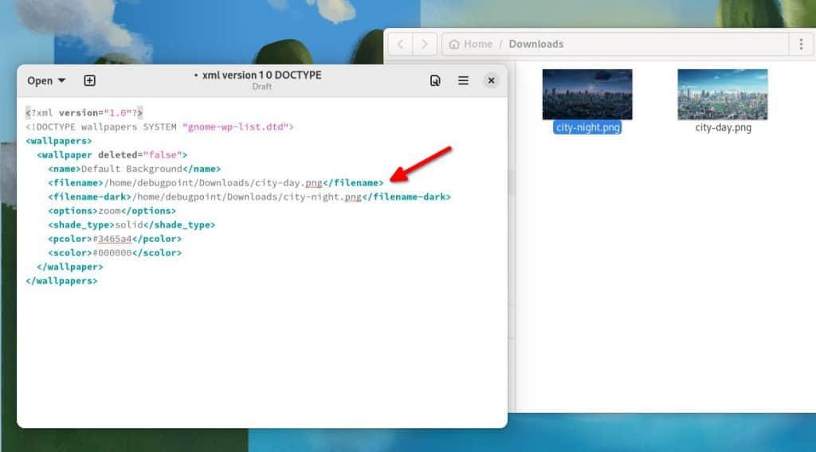
Task: Place cursor in the city-day.png filename path
Action: [214, 183]
